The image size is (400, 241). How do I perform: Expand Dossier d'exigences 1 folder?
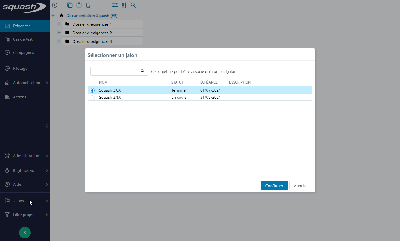(x=59, y=24)
